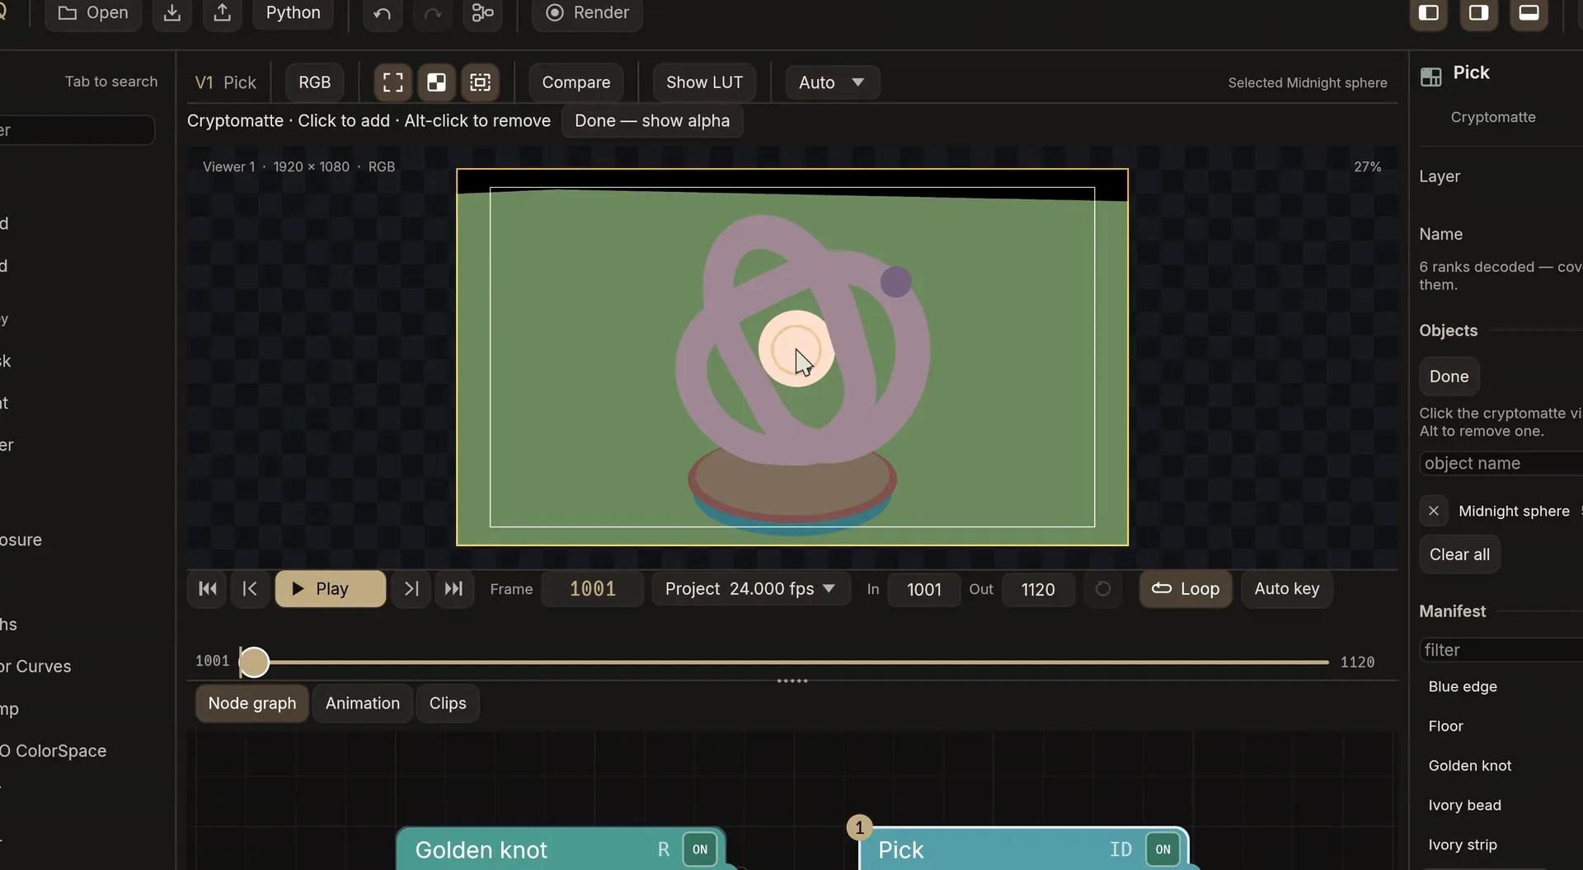Click Compare in the viewer toolbar
Viewport: 1583px width, 870px height.
tap(576, 82)
